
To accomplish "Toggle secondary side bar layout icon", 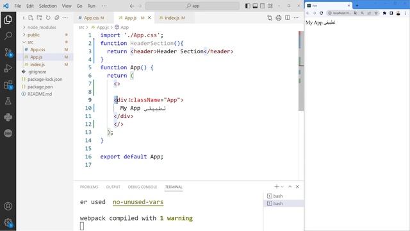I will [x=263, y=6].
